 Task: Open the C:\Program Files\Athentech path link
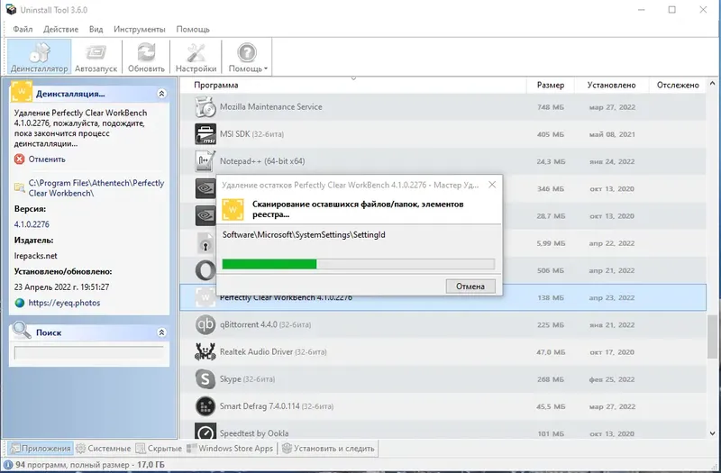pyautogui.click(x=96, y=188)
